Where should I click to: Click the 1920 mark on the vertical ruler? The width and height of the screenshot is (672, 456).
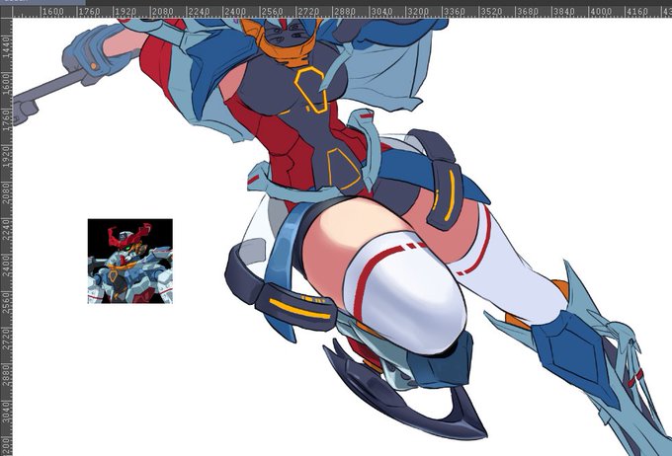(6, 157)
